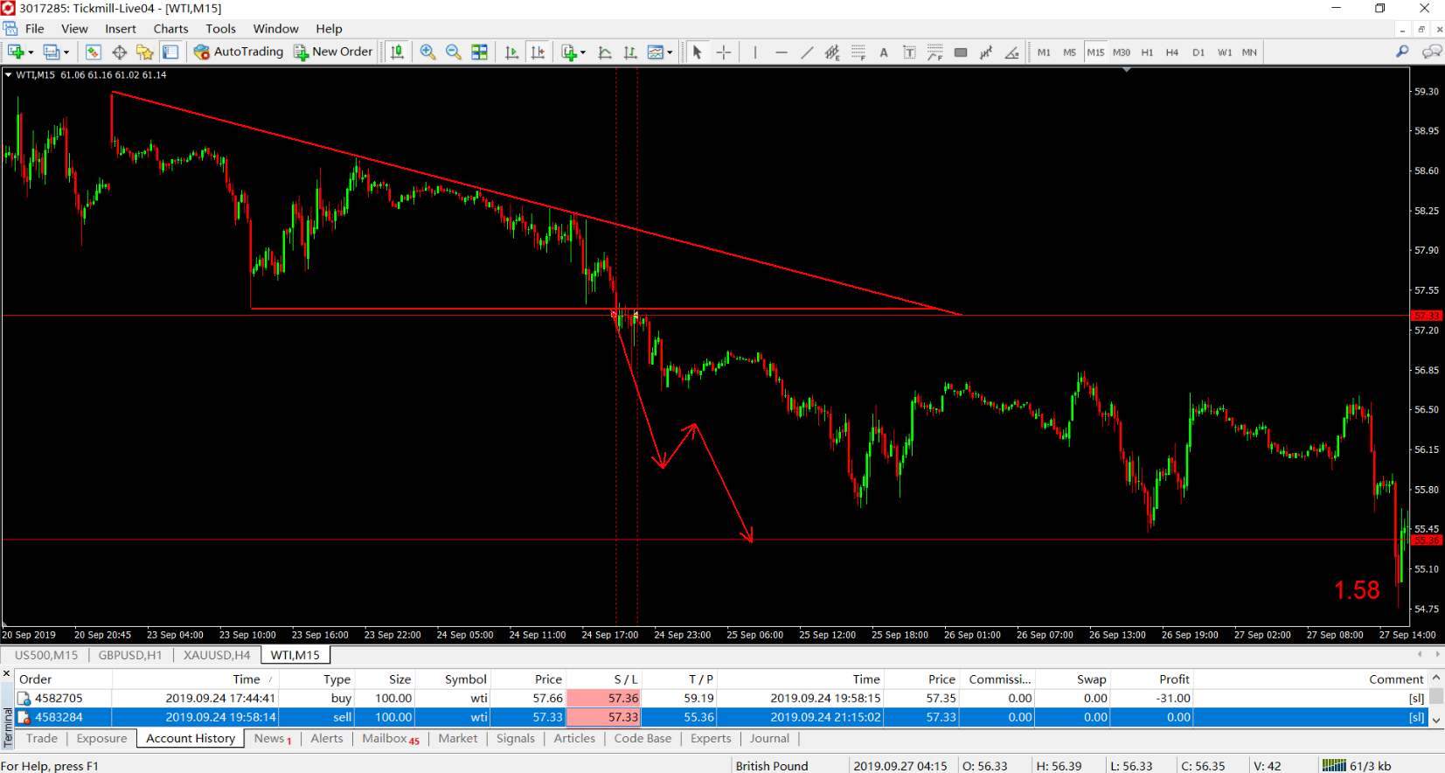Tile chart windows with grid icon
The height and width of the screenshot is (773, 1445).
479,52
